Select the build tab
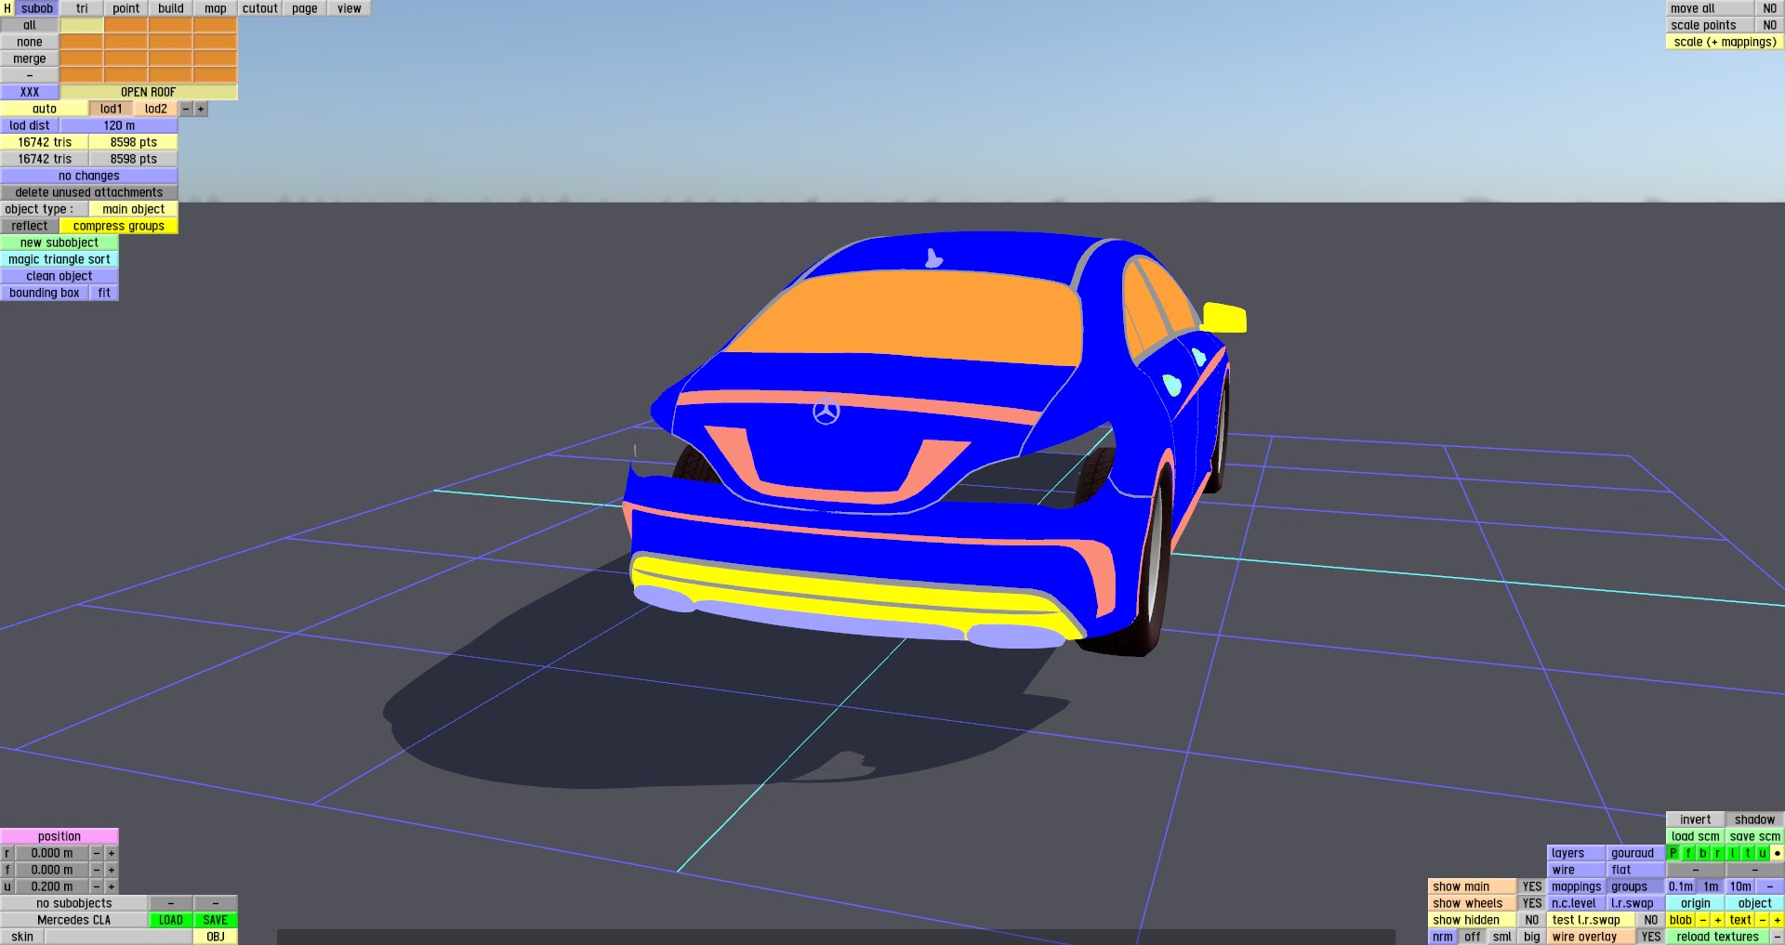The image size is (1785, 945). 171,8
